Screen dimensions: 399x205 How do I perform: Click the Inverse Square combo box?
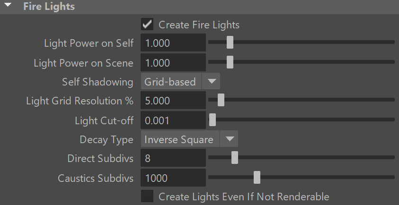180,139
